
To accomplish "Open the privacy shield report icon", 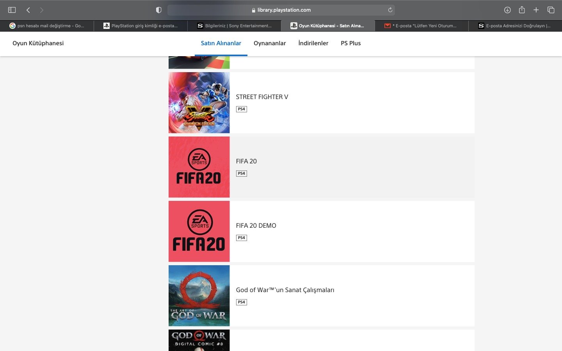I will click(x=158, y=10).
